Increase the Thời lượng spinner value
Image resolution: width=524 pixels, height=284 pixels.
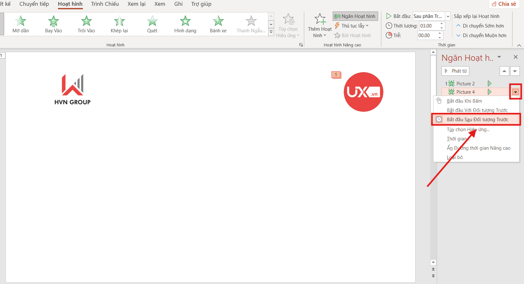[x=442, y=24]
